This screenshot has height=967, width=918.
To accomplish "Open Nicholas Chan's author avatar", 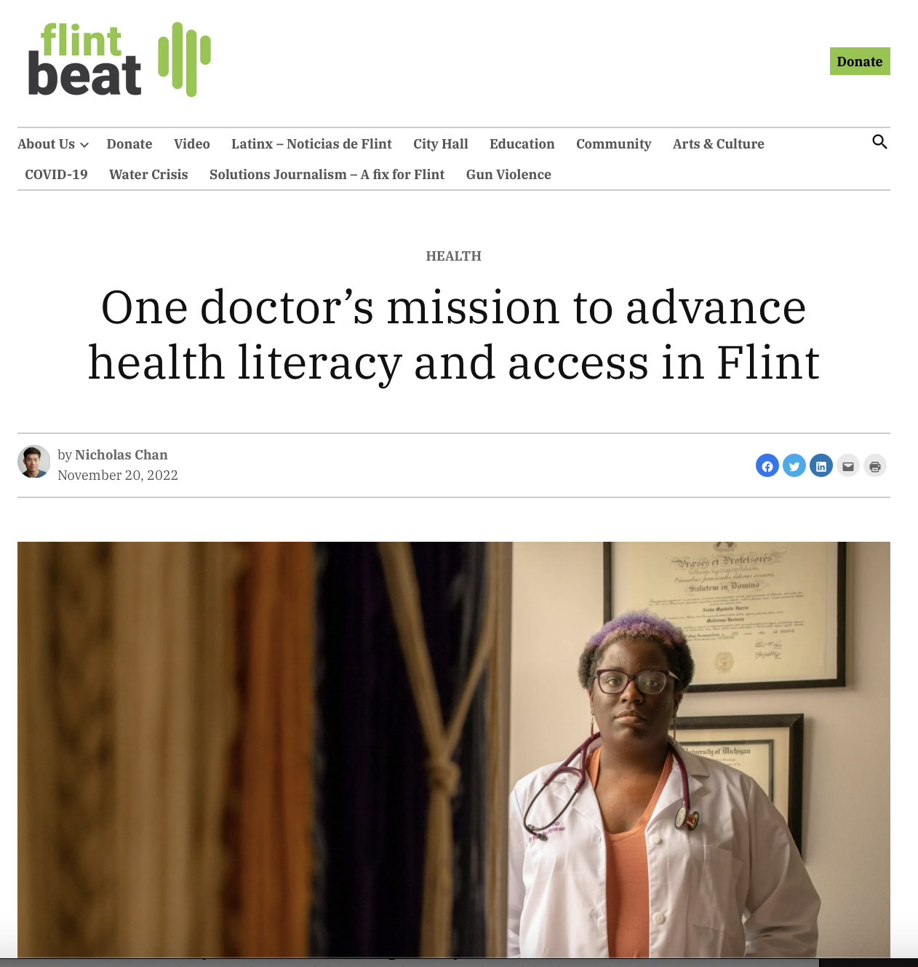I will (x=34, y=462).
